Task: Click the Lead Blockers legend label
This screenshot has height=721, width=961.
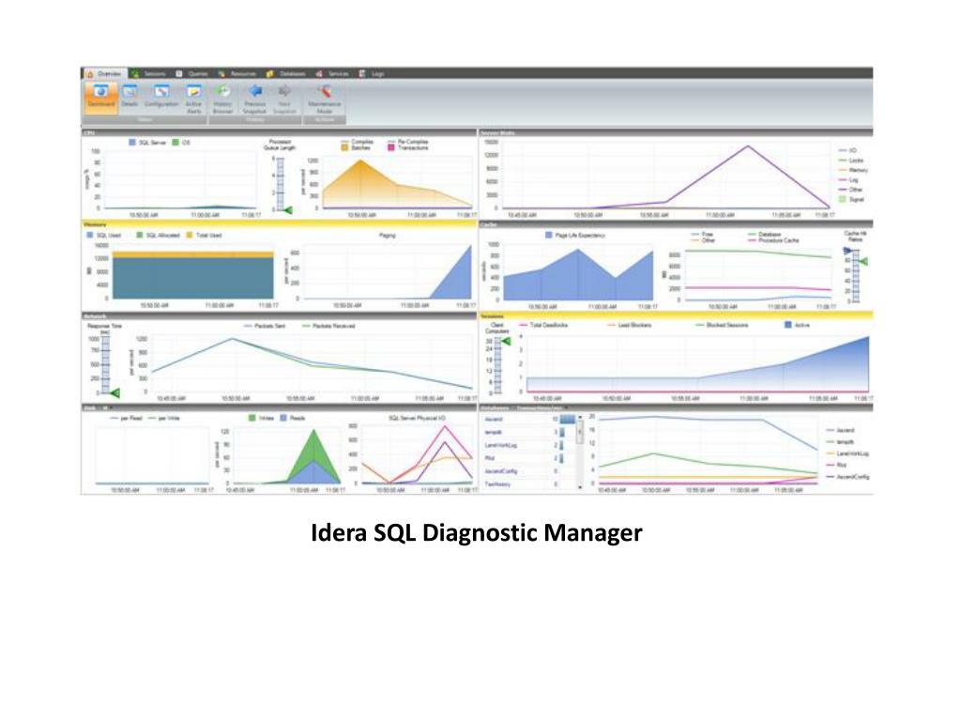Action: click(634, 325)
